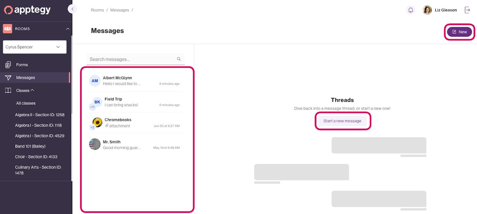Open the Field Trip group thread
Screen dimensions: 477x214
pos(135,102)
